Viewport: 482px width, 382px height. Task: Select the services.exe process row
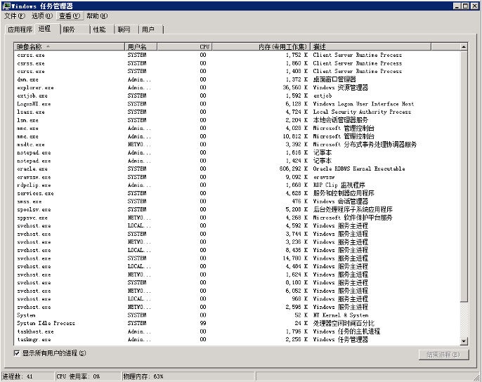(237, 193)
